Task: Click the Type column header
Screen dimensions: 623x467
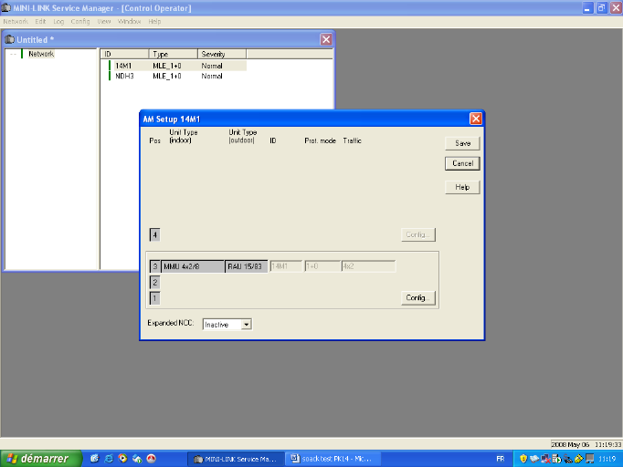Action: (174, 54)
